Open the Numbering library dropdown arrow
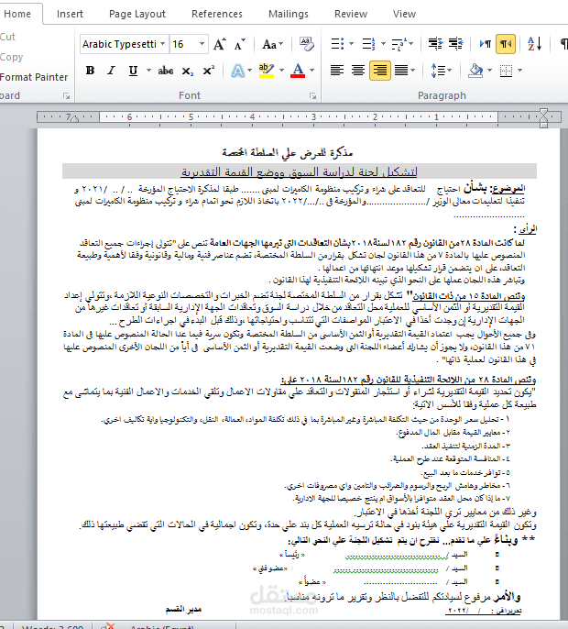 [x=383, y=43]
